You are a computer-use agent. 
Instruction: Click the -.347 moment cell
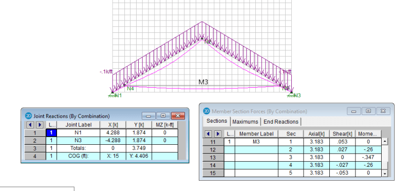pos(368,158)
